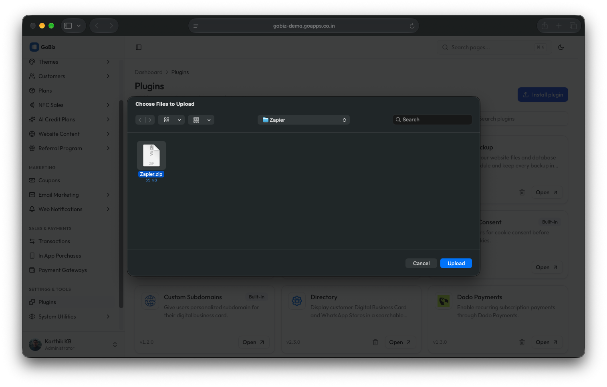607x387 pixels.
Task: Expand the System Utilities chevron
Action: [x=108, y=316]
